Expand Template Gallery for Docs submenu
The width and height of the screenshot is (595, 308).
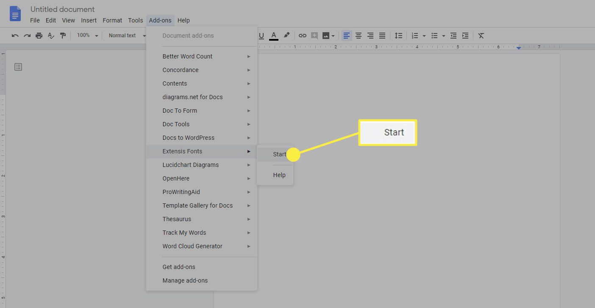pos(202,205)
